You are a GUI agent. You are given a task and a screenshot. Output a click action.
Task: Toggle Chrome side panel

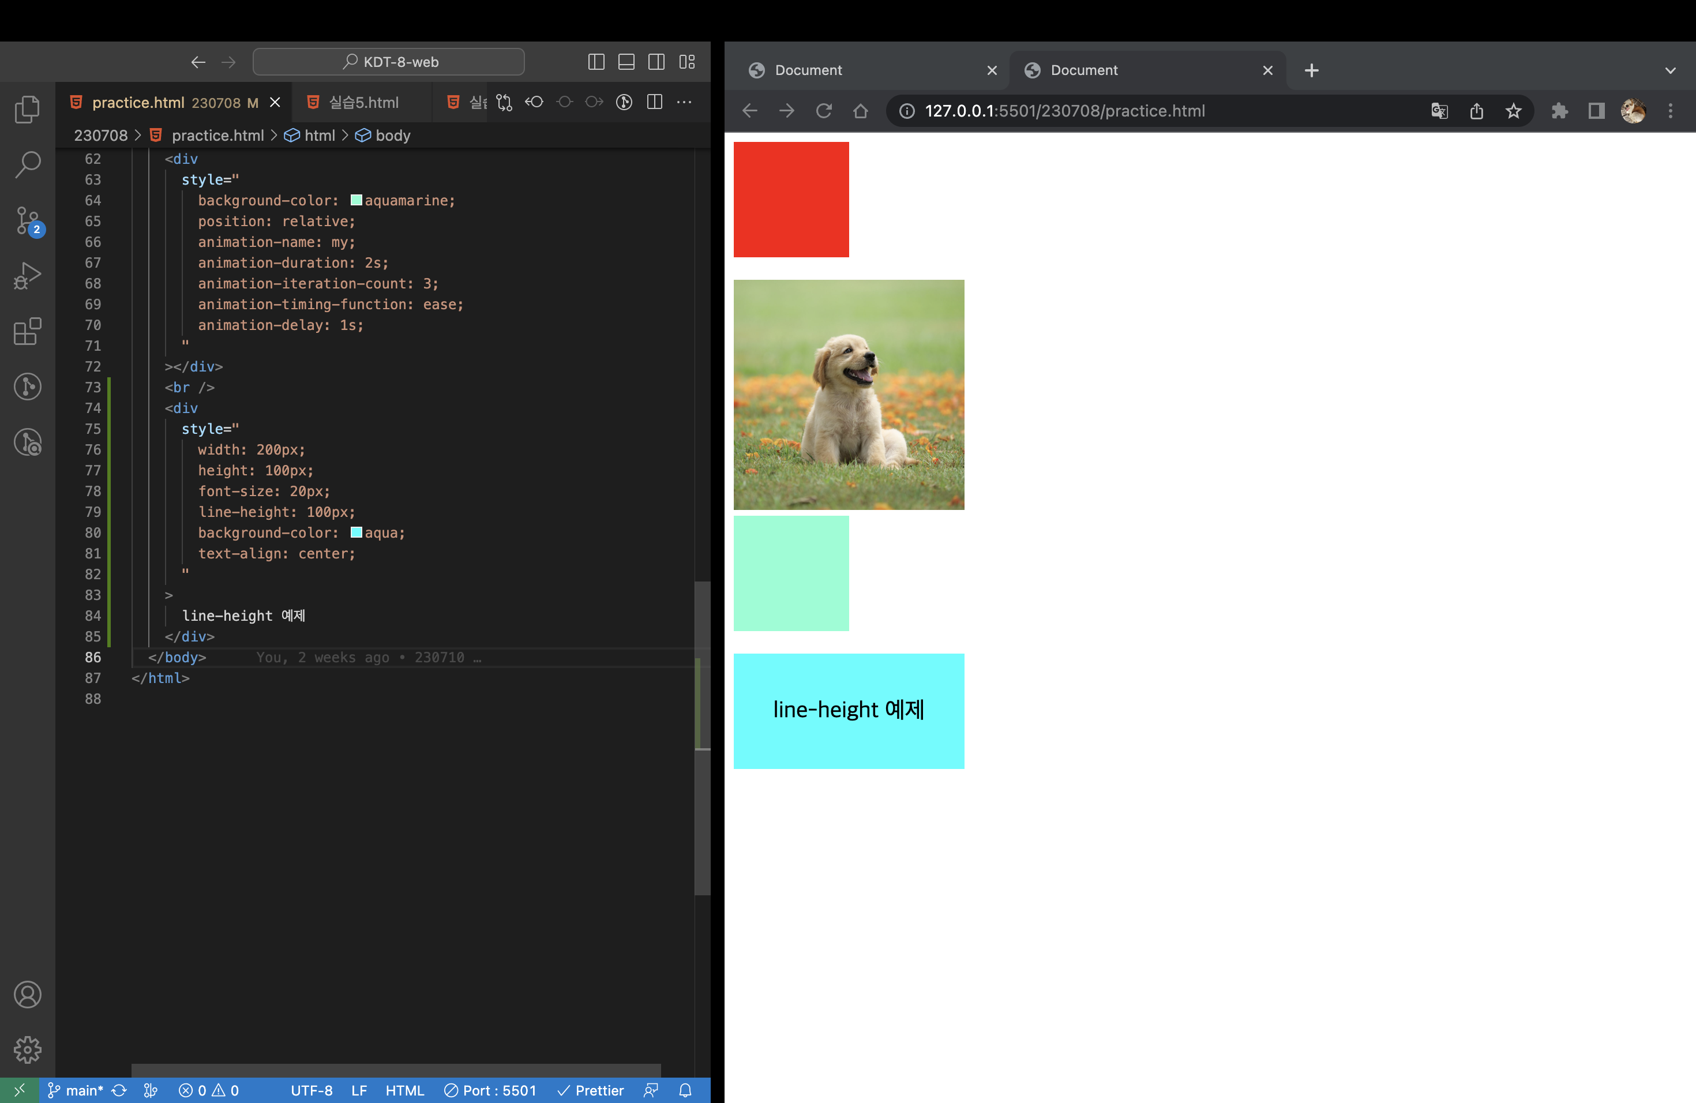coord(1596,110)
